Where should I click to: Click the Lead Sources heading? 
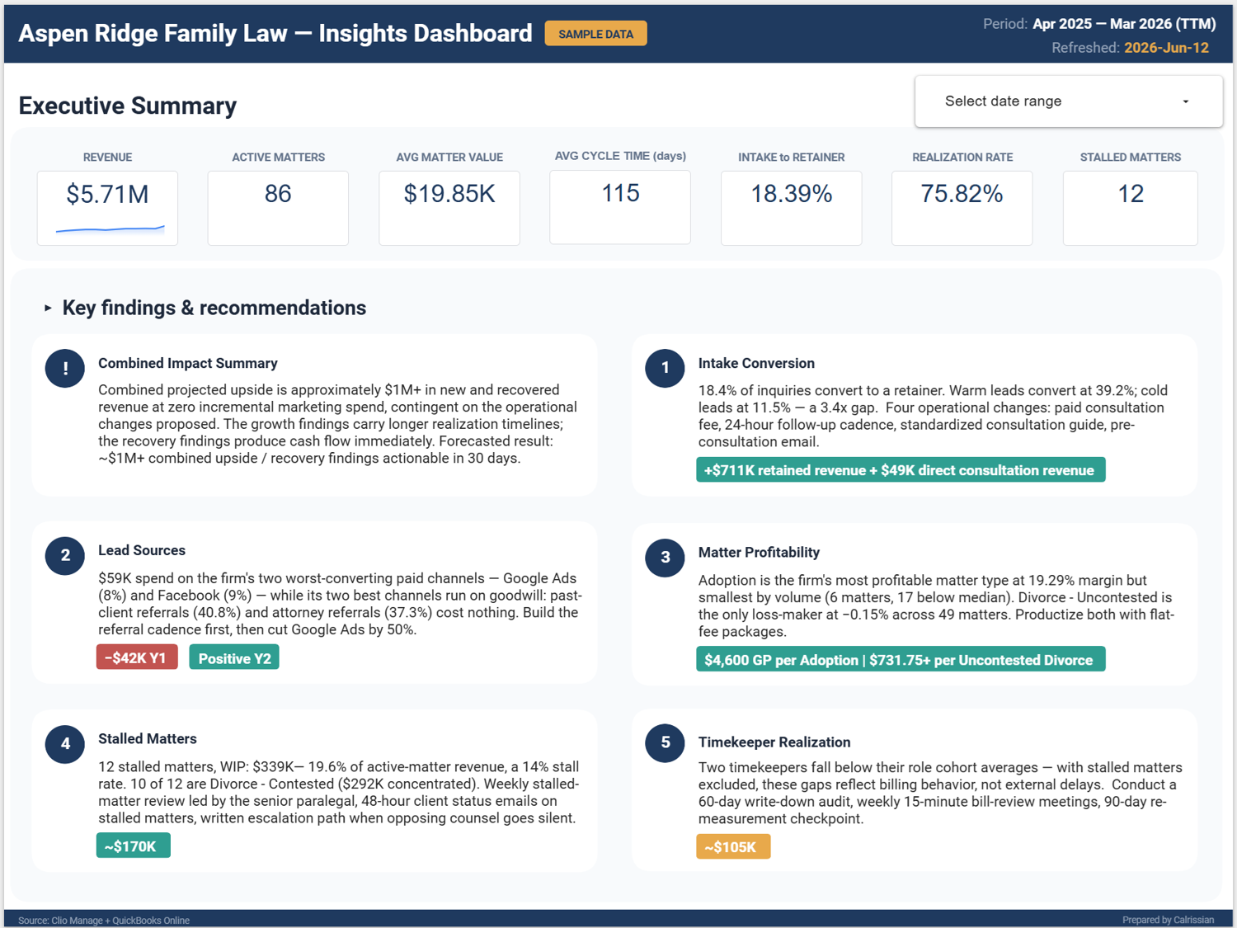[x=142, y=550]
